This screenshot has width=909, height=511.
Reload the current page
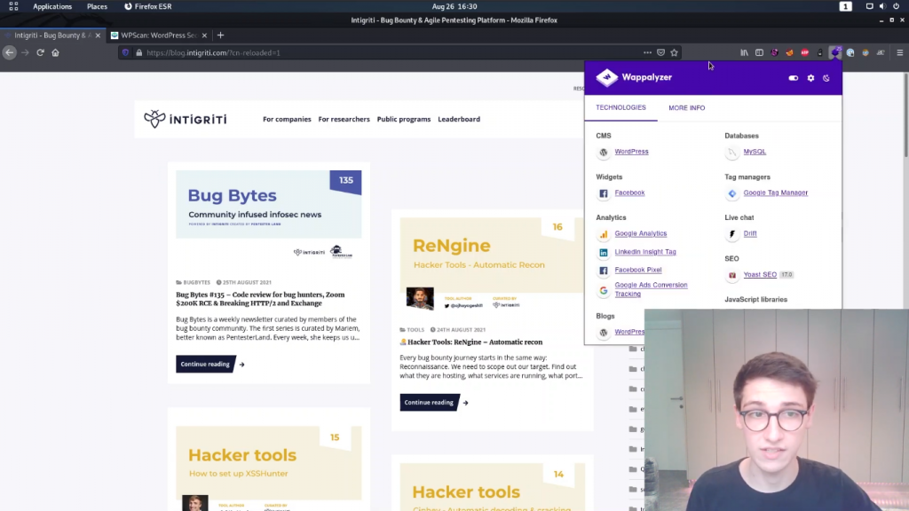click(x=40, y=52)
